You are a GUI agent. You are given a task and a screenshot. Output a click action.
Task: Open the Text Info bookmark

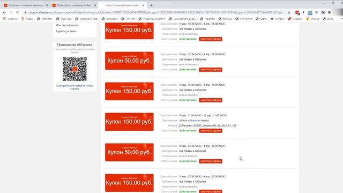pos(128,19)
